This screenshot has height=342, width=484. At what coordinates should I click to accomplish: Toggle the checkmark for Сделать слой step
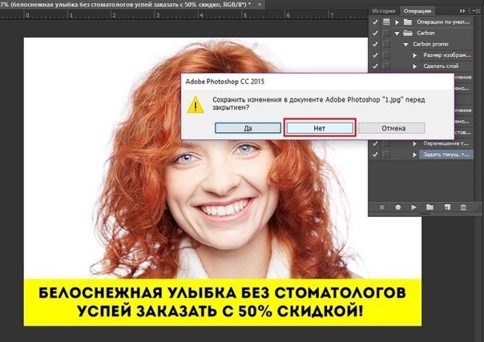(x=375, y=66)
